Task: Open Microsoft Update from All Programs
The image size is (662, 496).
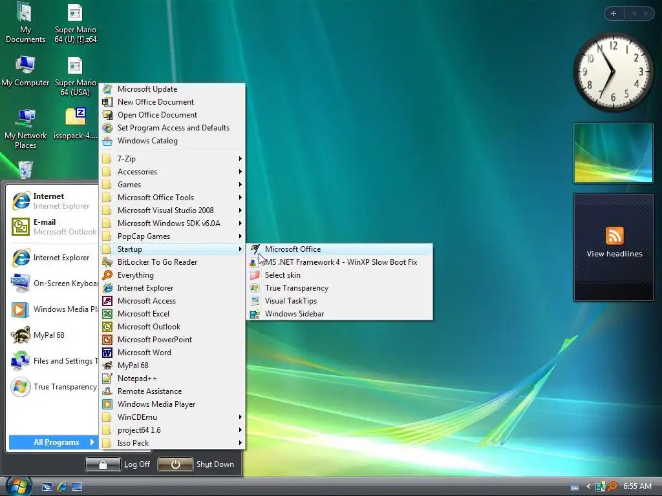Action: (172, 89)
